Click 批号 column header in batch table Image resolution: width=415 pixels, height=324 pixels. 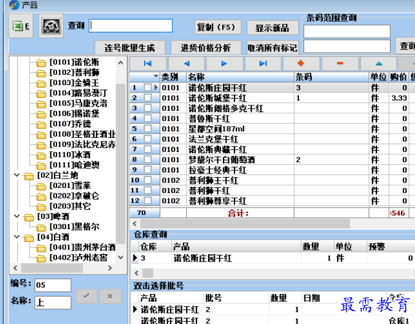236,298
